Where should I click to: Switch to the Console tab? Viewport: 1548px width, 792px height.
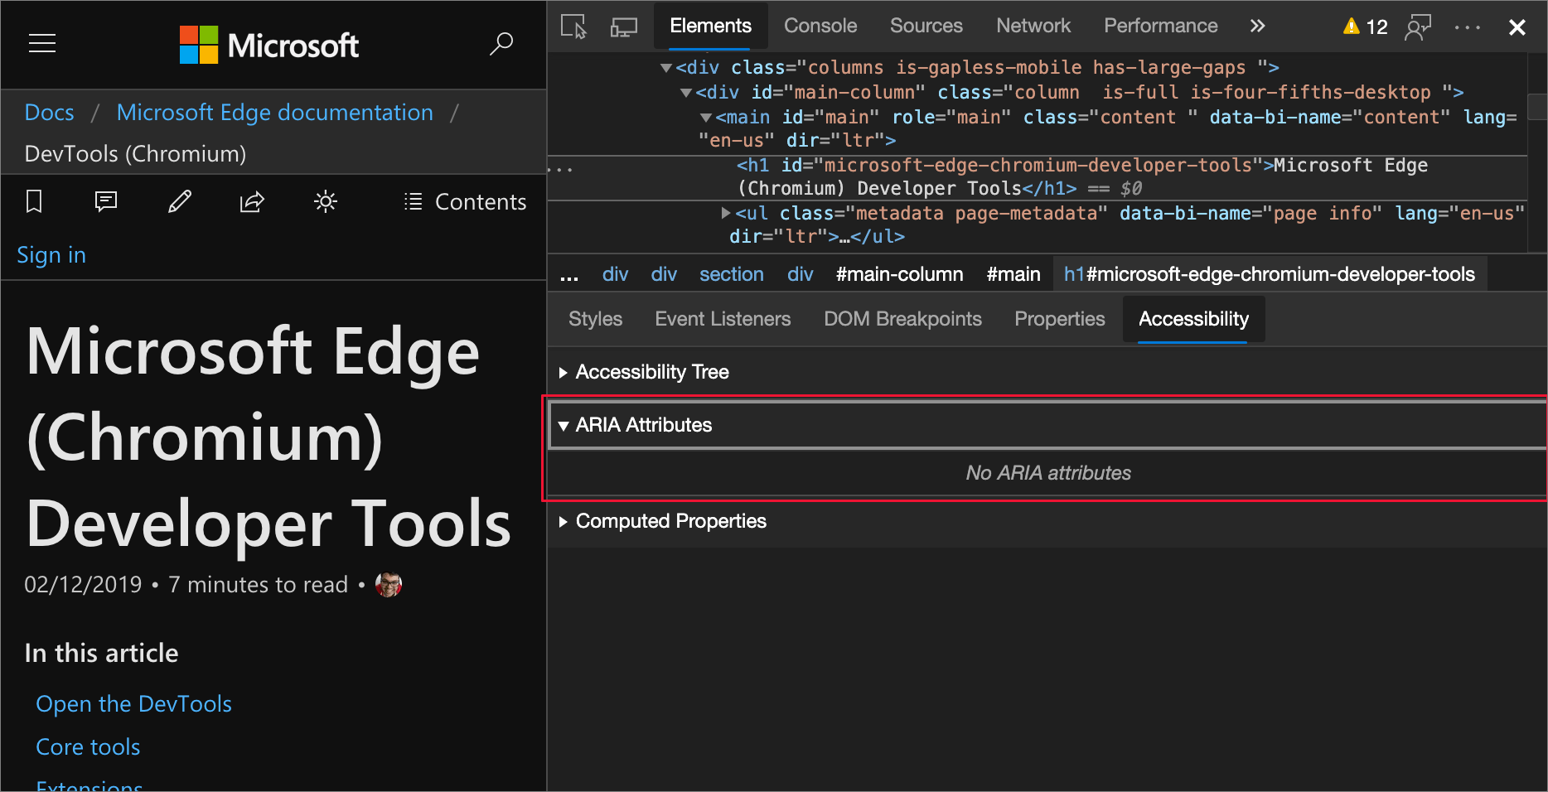click(820, 26)
